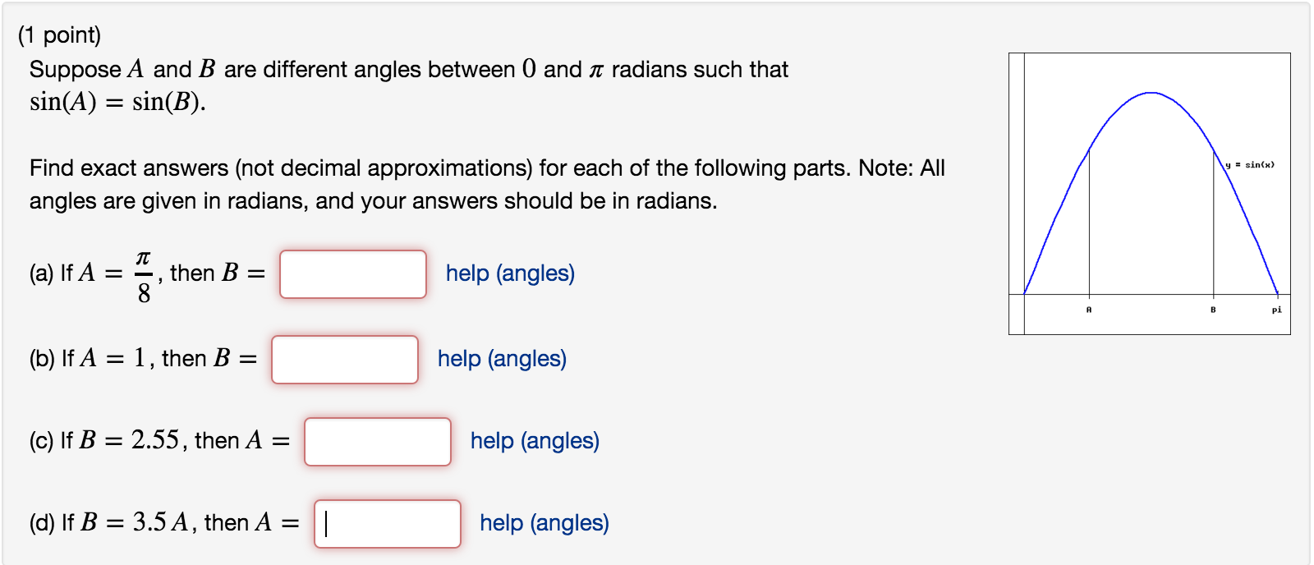Click the answer box for part (b)
1314x565 pixels.
345,359
